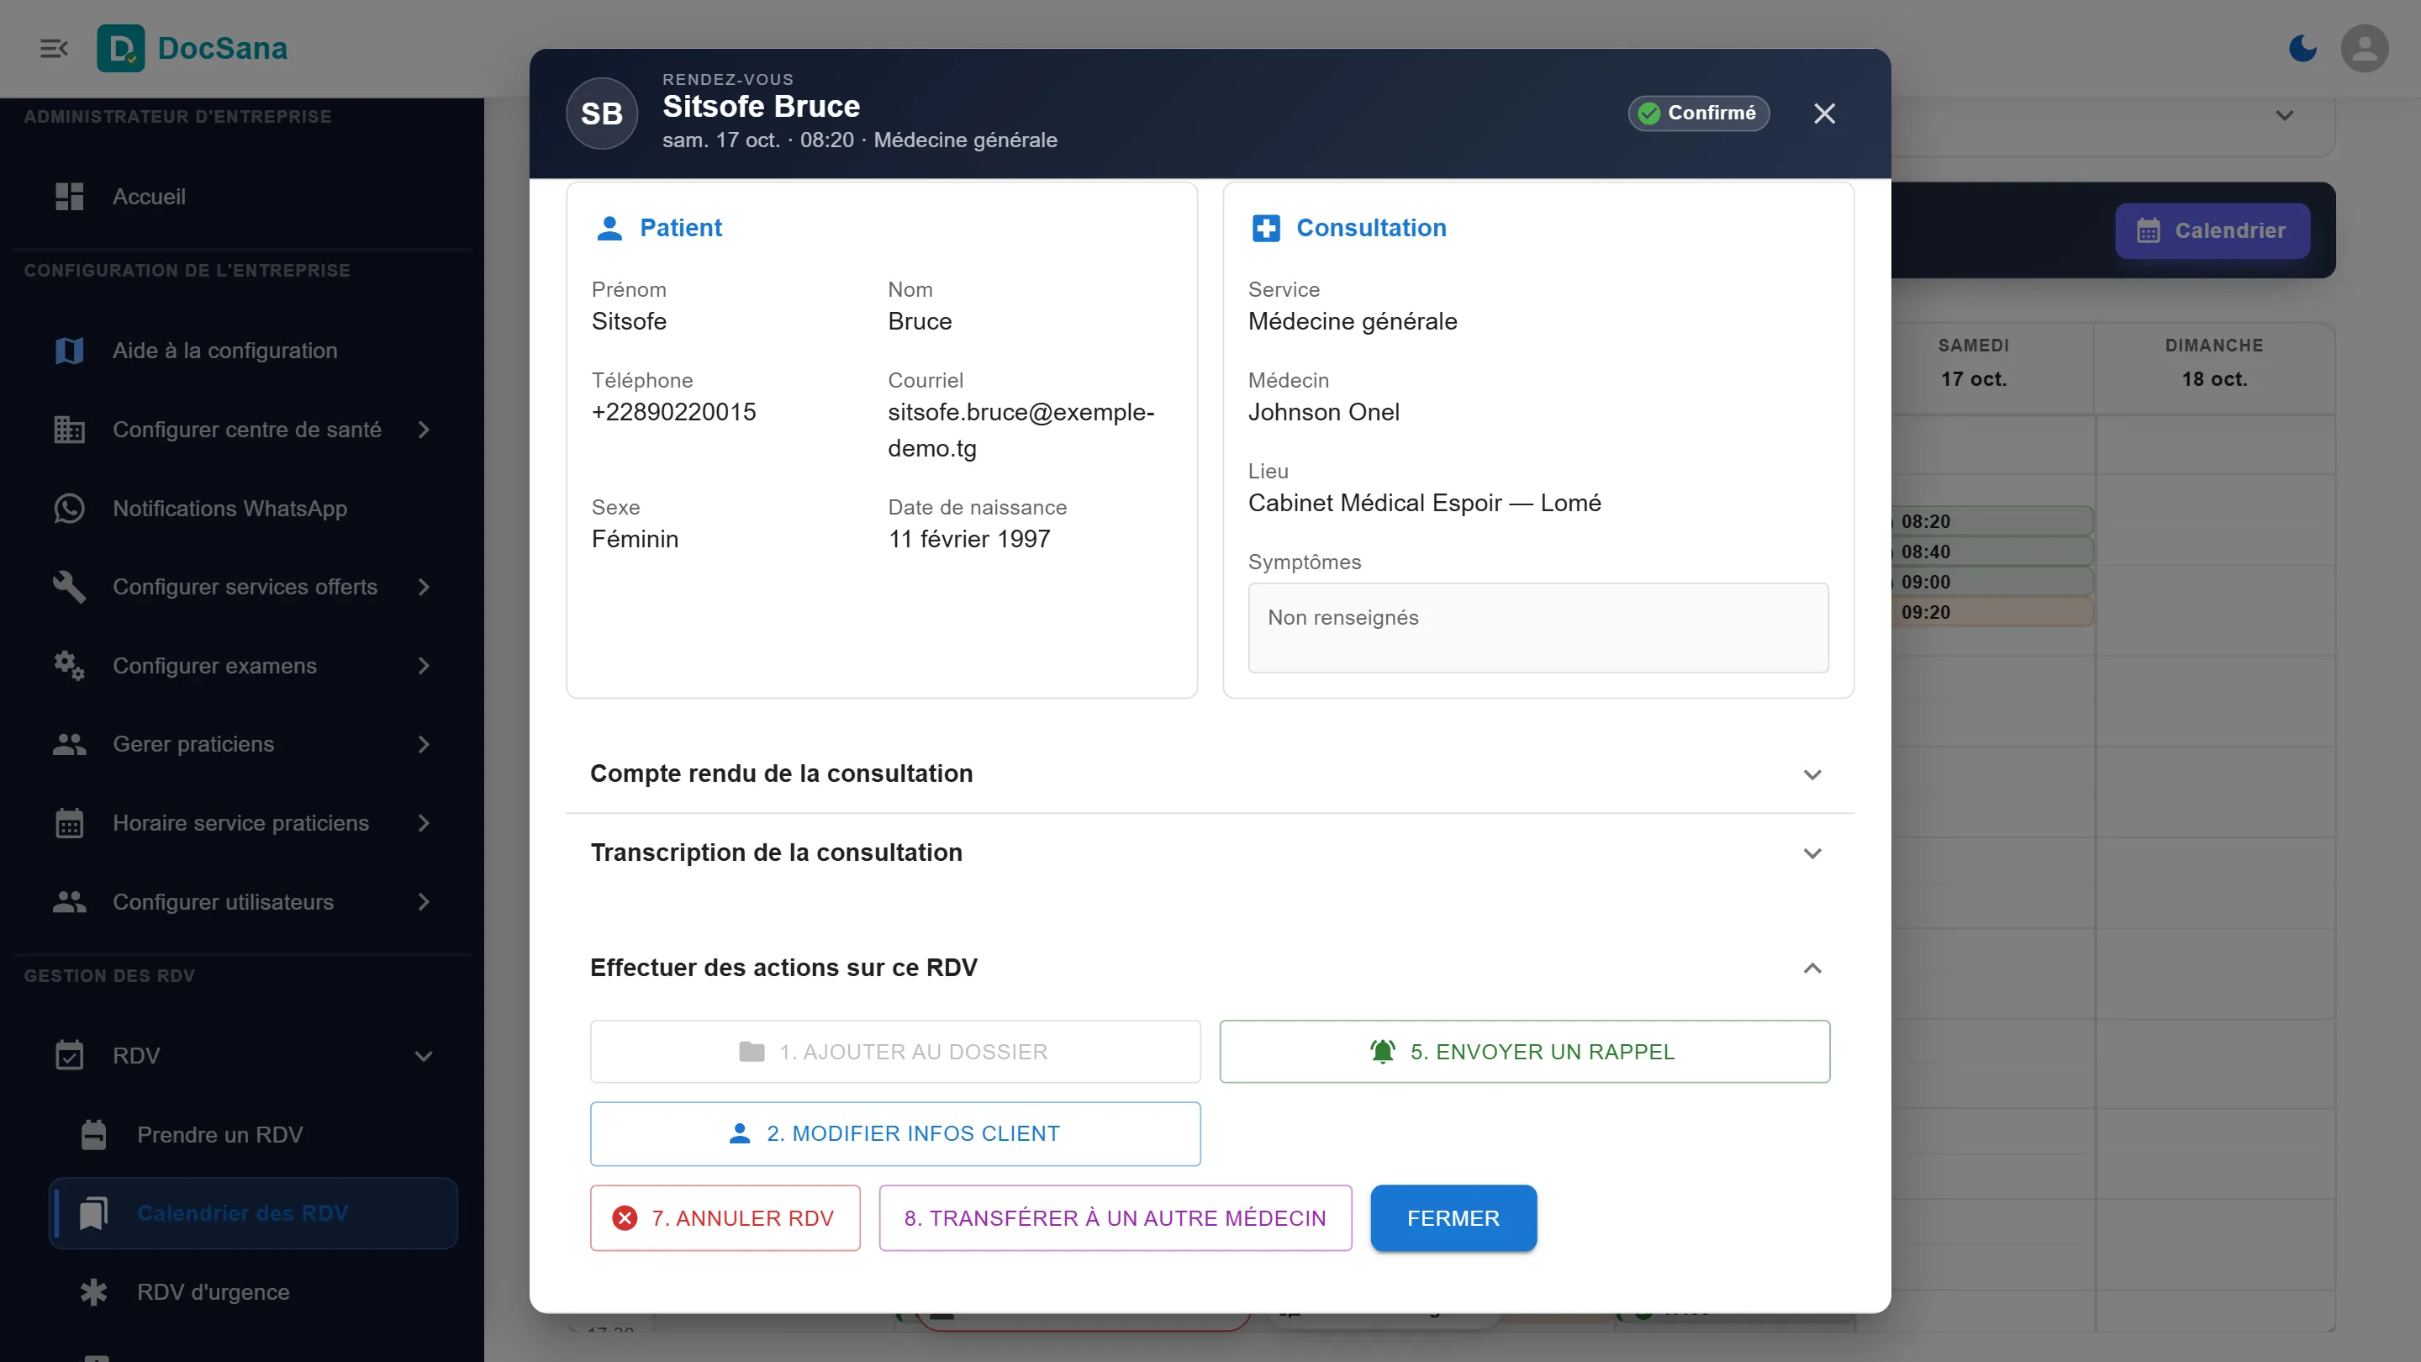
Task: Click the Configurer services offerts wrench icon
Action: point(70,588)
